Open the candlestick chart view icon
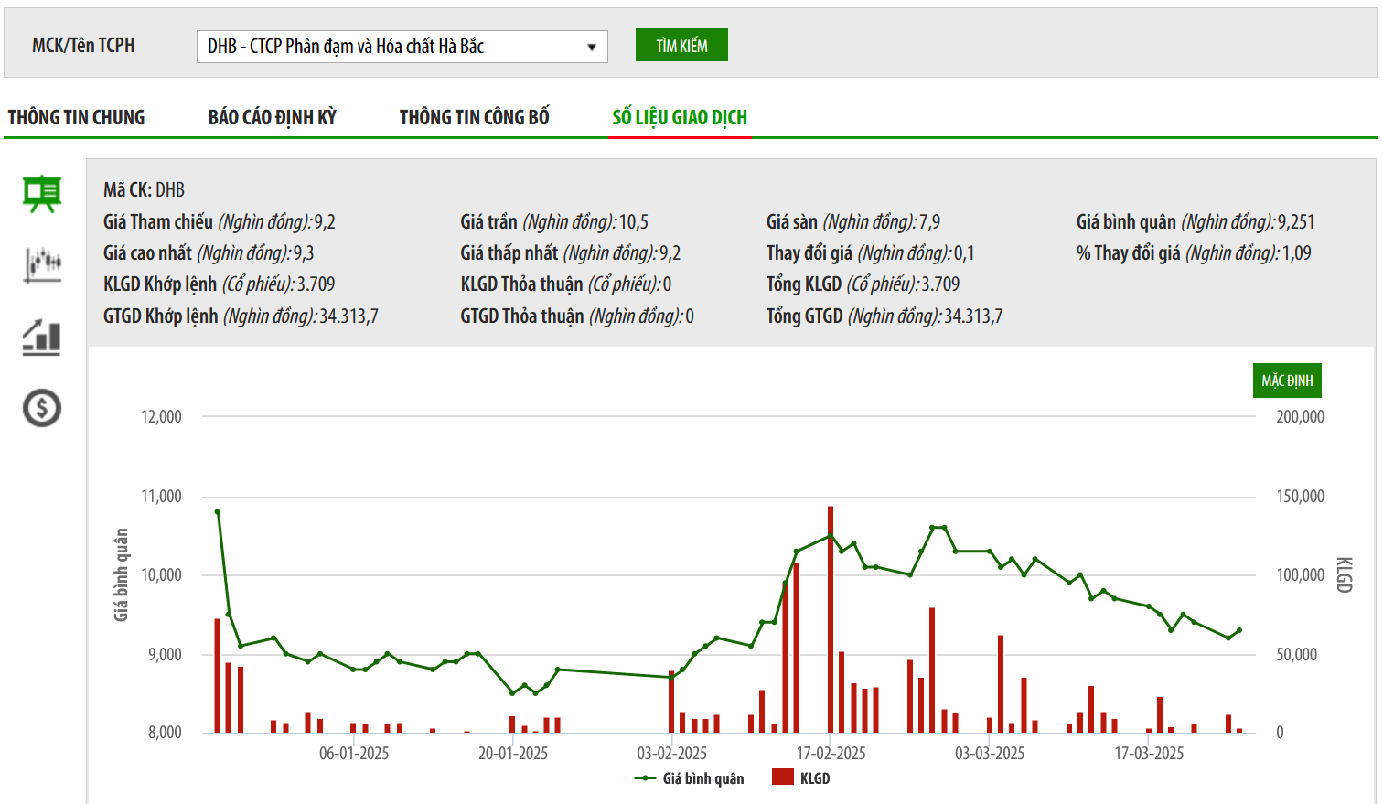The image size is (1383, 804). tap(42, 264)
